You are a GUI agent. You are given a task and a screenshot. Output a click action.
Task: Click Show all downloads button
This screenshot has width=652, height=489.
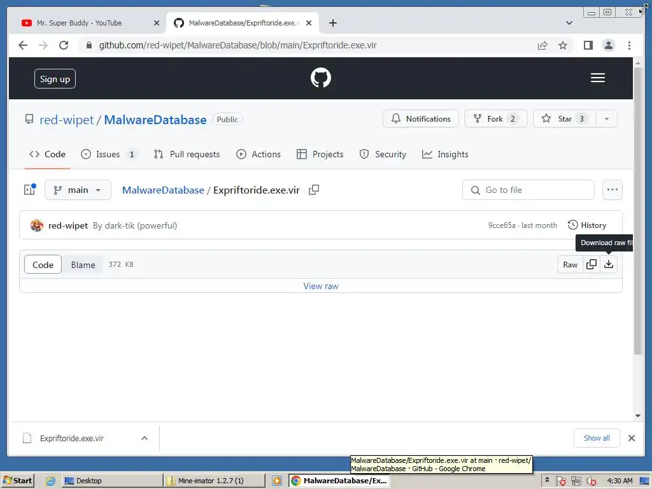click(x=596, y=438)
